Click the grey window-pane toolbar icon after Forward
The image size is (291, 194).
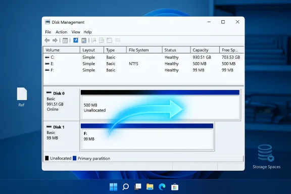tap(65, 40)
